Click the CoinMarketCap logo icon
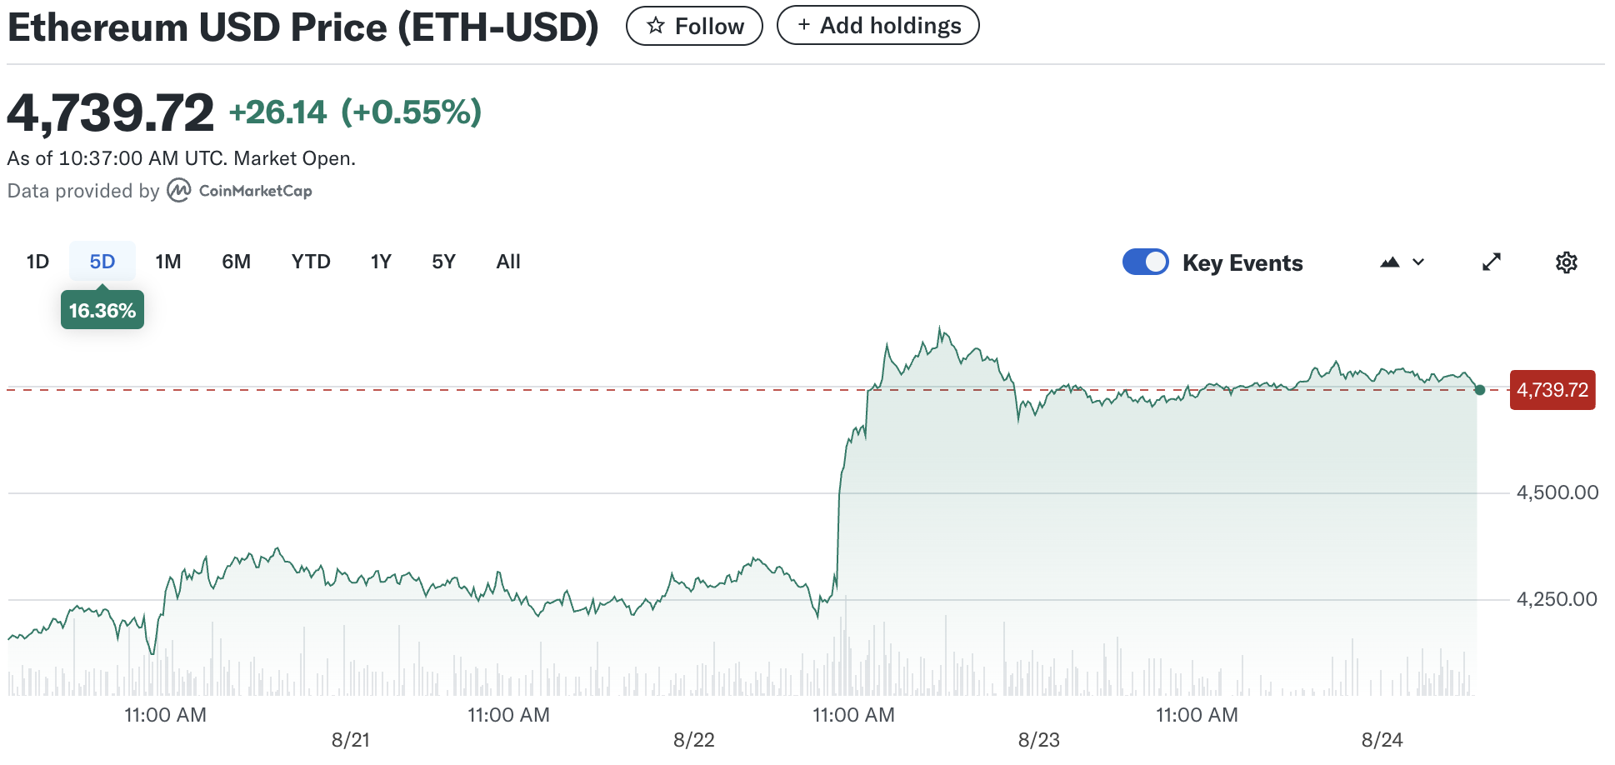This screenshot has width=1615, height=765. point(179,191)
